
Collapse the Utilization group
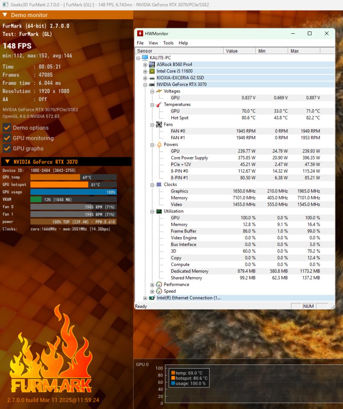coord(152,212)
